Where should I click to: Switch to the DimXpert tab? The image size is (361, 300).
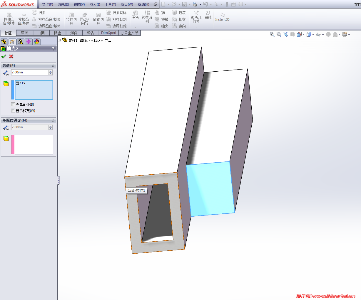click(x=108, y=33)
